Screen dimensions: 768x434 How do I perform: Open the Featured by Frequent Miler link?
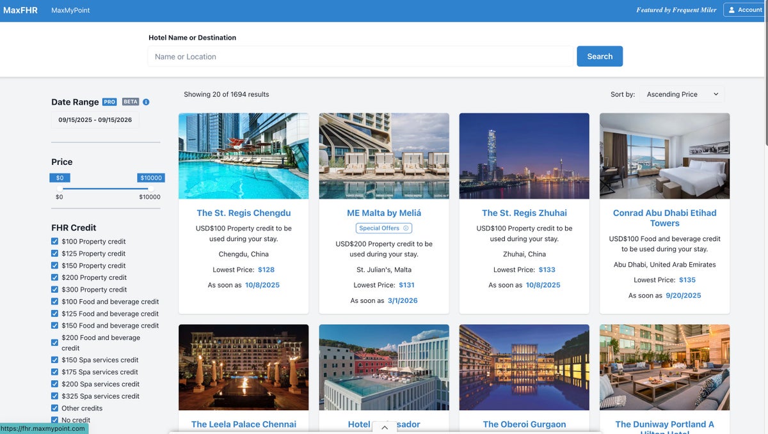coord(675,10)
